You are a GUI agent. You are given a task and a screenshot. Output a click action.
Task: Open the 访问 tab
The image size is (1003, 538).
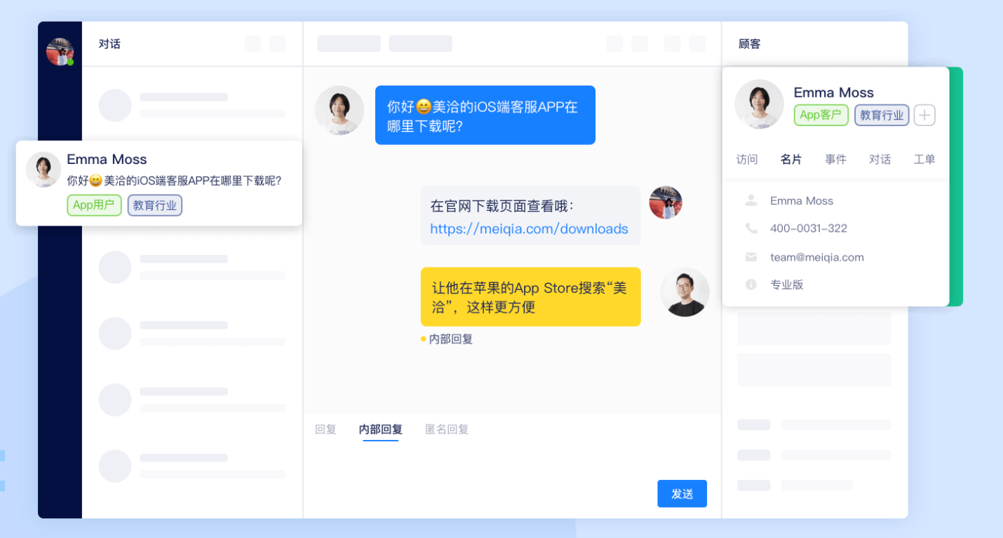click(x=746, y=159)
